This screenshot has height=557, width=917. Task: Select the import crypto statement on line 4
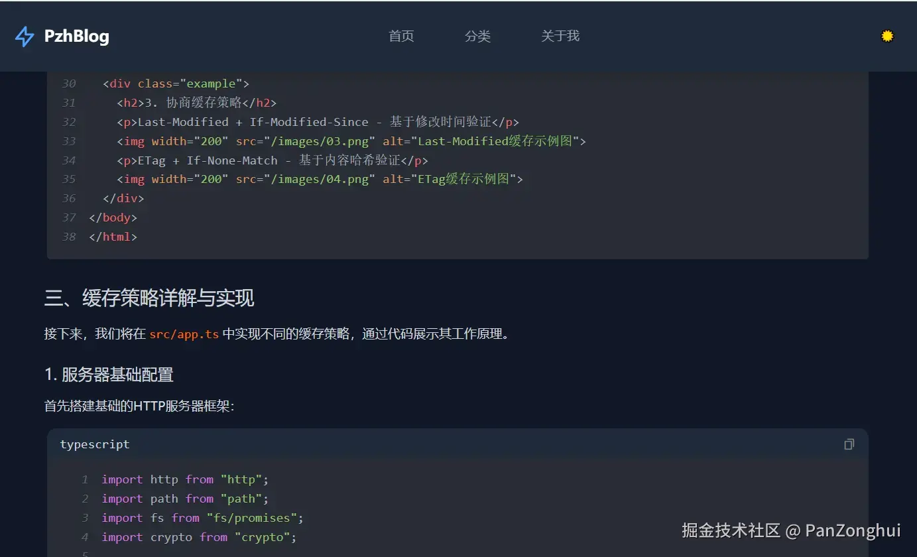[x=198, y=537]
